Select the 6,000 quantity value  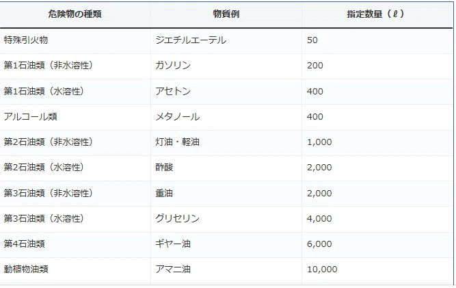[319, 244]
